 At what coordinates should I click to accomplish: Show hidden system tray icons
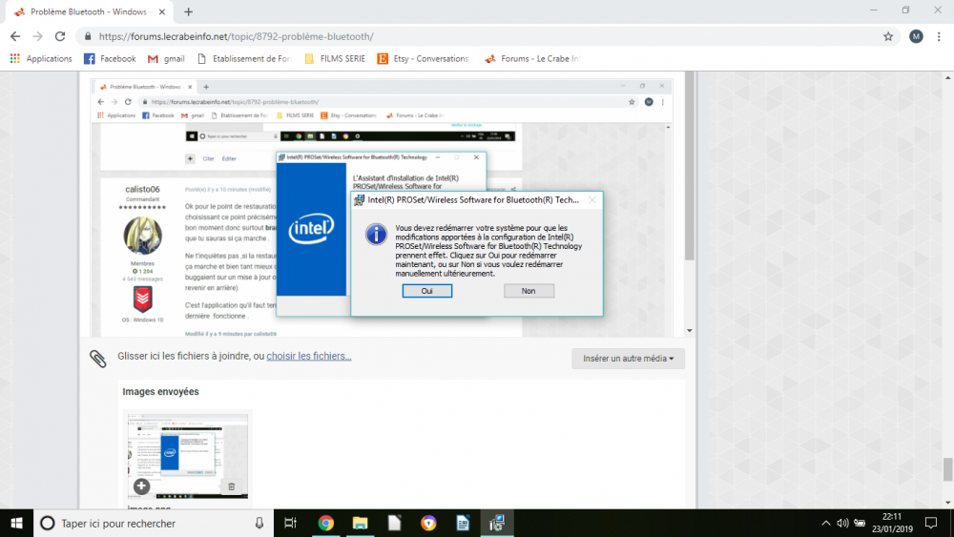pyautogui.click(x=826, y=523)
